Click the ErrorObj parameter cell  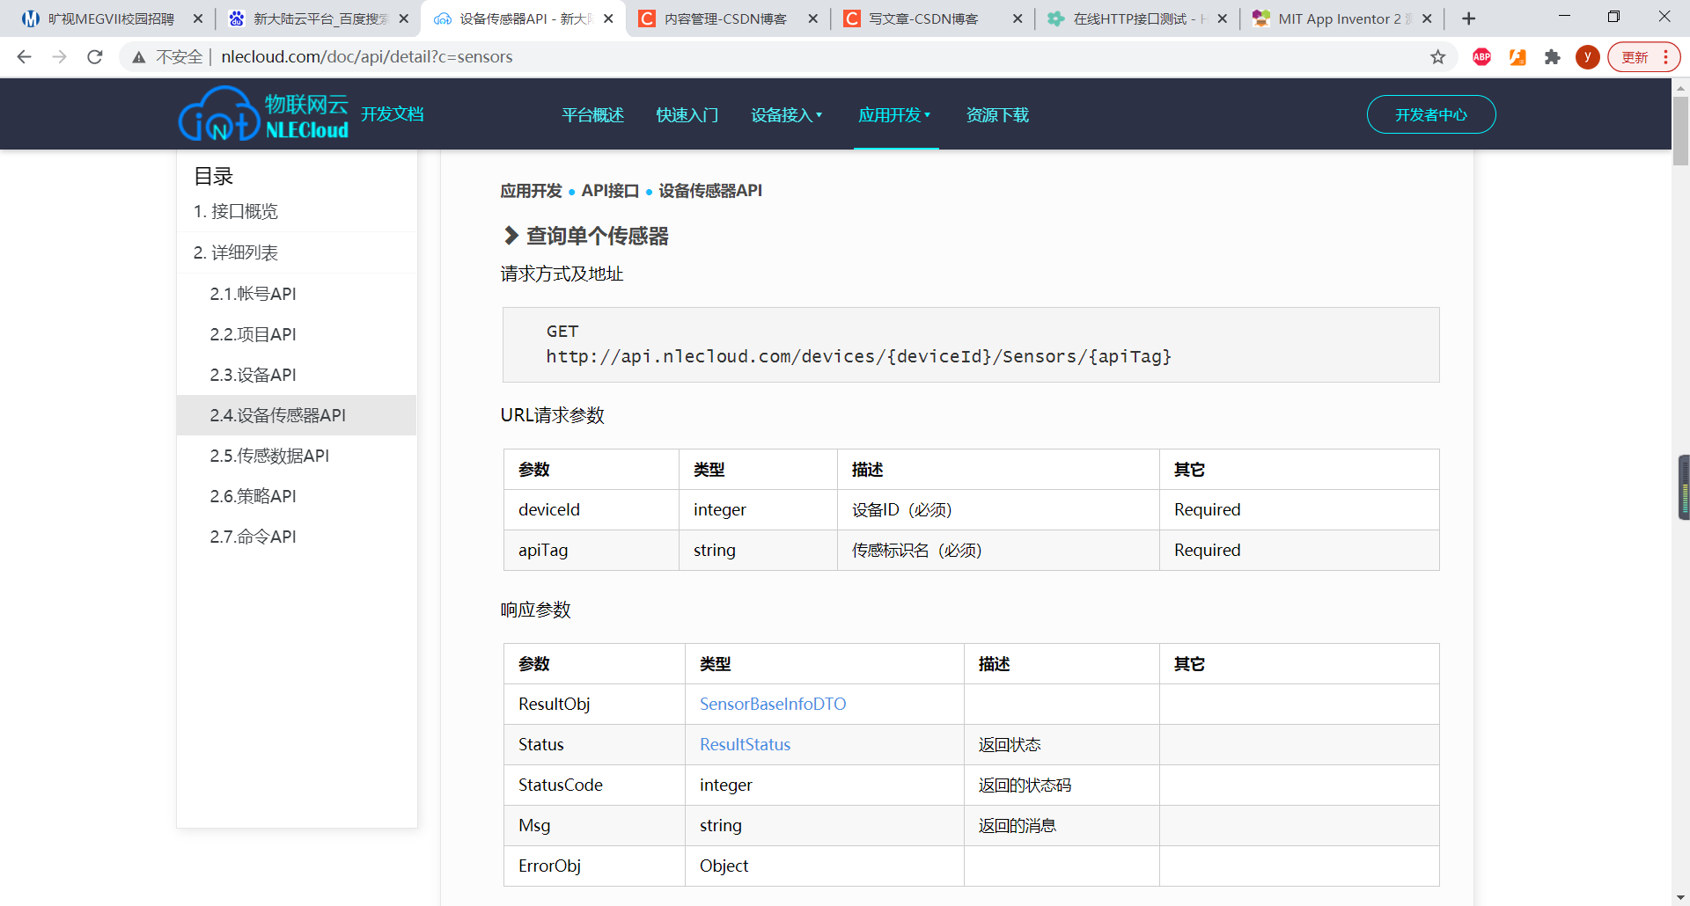pyautogui.click(x=595, y=866)
